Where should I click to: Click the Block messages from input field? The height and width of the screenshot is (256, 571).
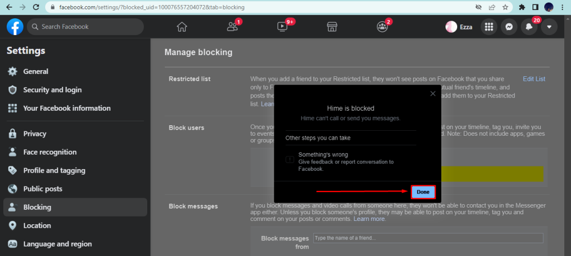pyautogui.click(x=428, y=238)
